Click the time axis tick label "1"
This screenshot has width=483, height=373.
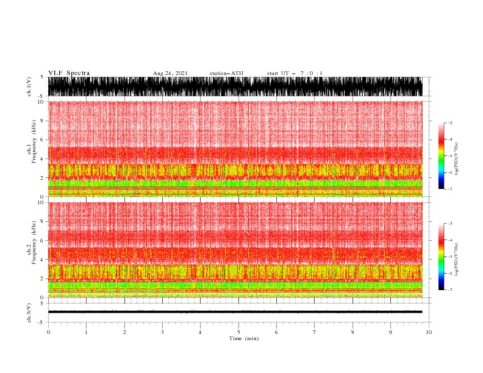(86, 332)
